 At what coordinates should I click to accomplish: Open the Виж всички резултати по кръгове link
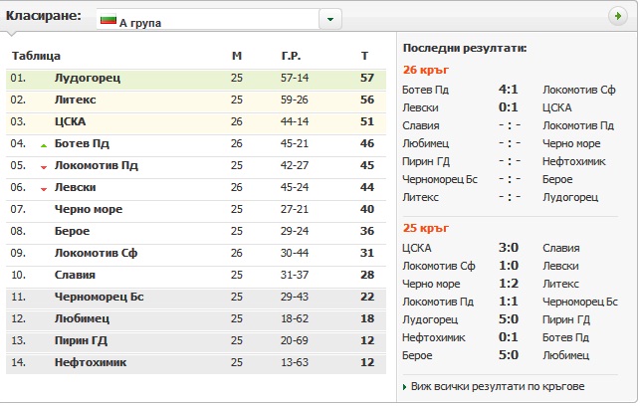498,386
